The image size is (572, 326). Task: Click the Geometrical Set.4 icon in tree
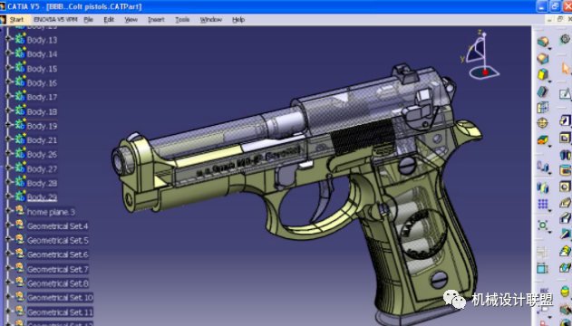[x=20, y=225]
